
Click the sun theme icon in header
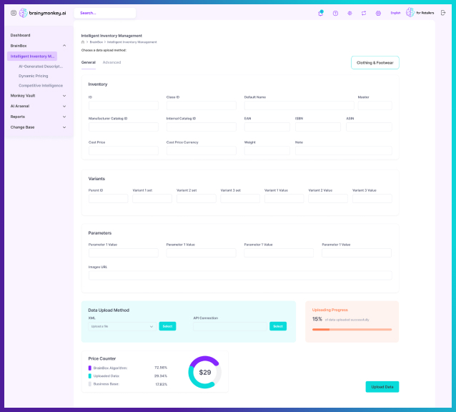(350, 13)
